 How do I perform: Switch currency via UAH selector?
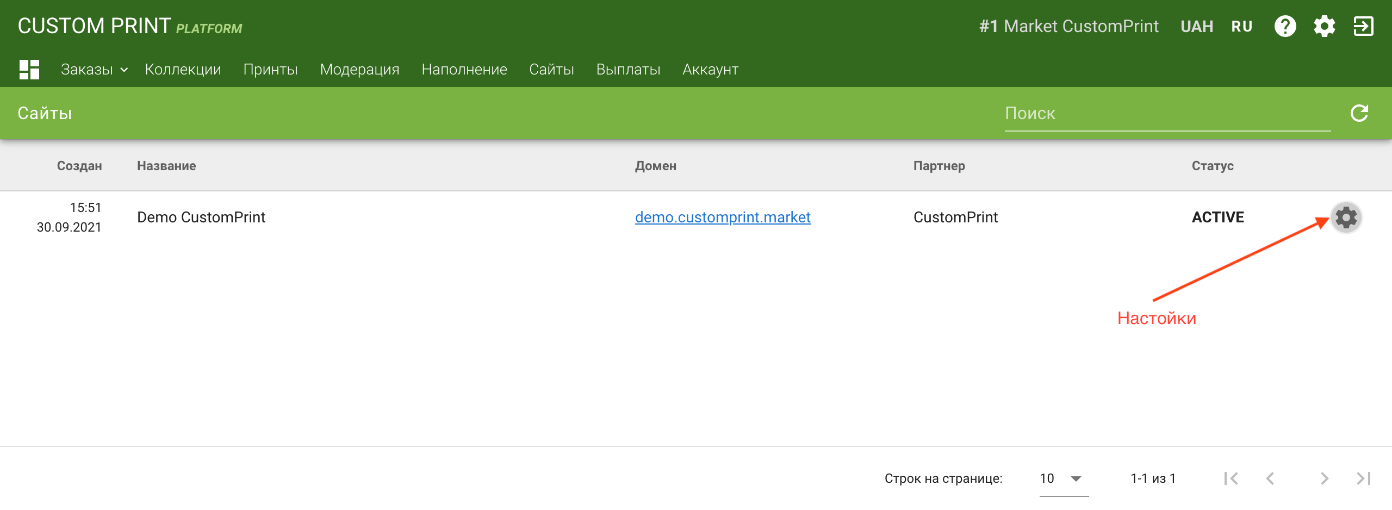(1197, 26)
